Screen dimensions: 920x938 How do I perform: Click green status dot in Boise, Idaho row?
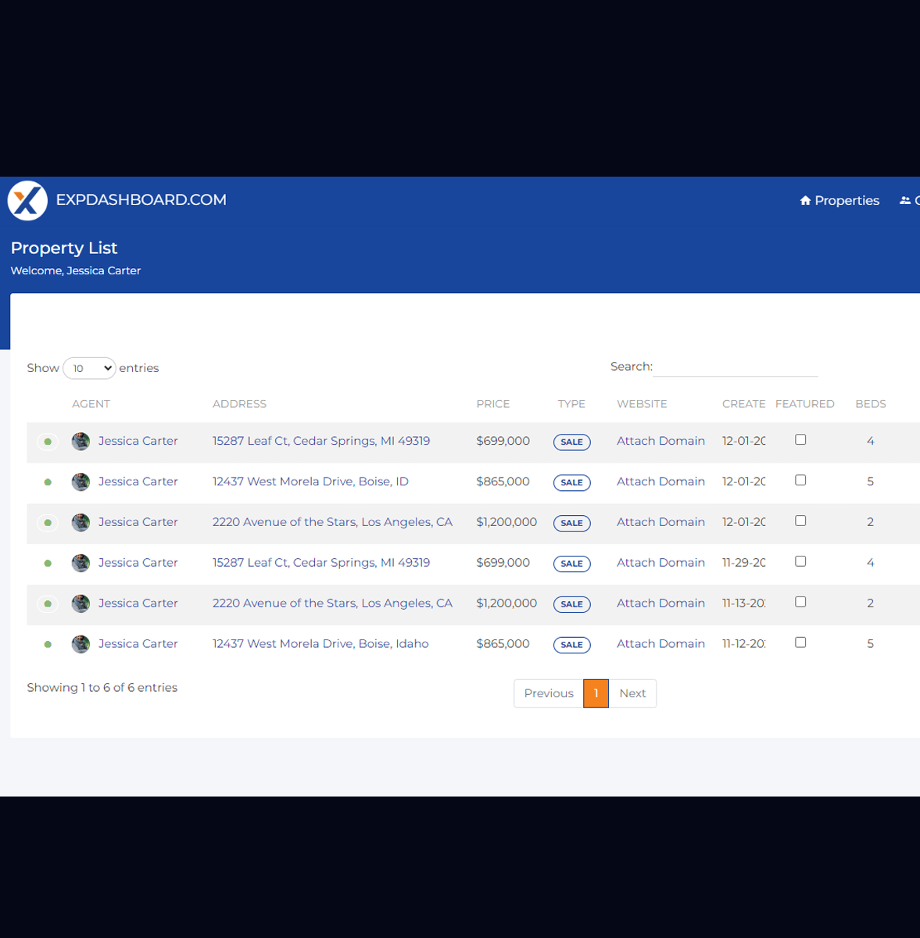(x=48, y=645)
